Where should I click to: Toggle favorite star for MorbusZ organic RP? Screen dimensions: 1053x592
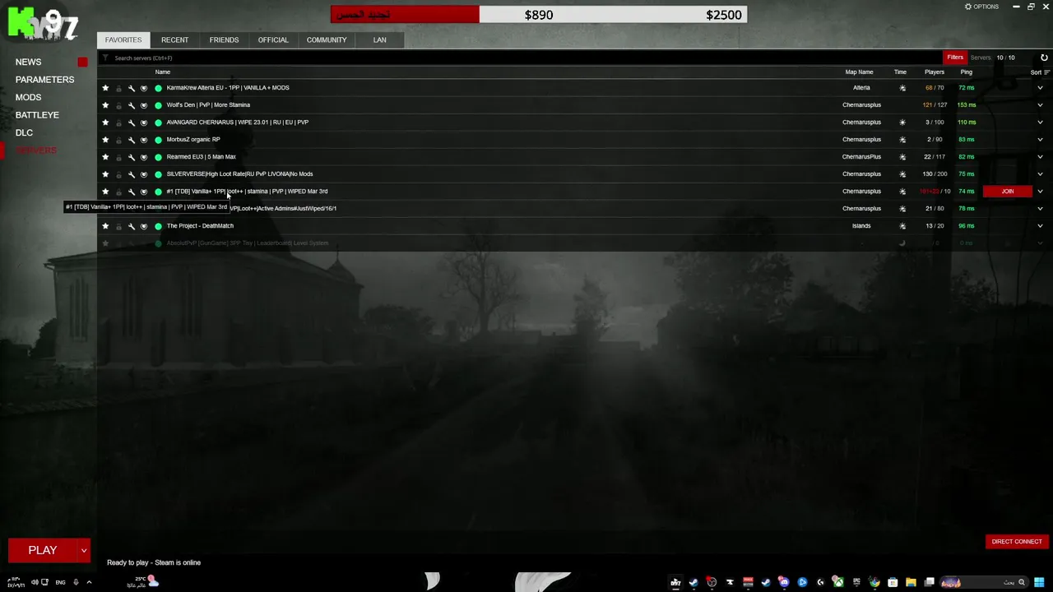105,140
